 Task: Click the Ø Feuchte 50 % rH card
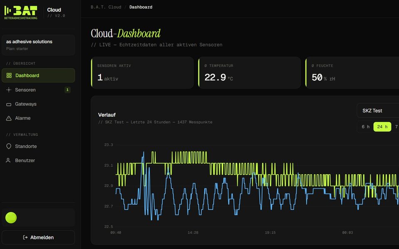point(352,73)
